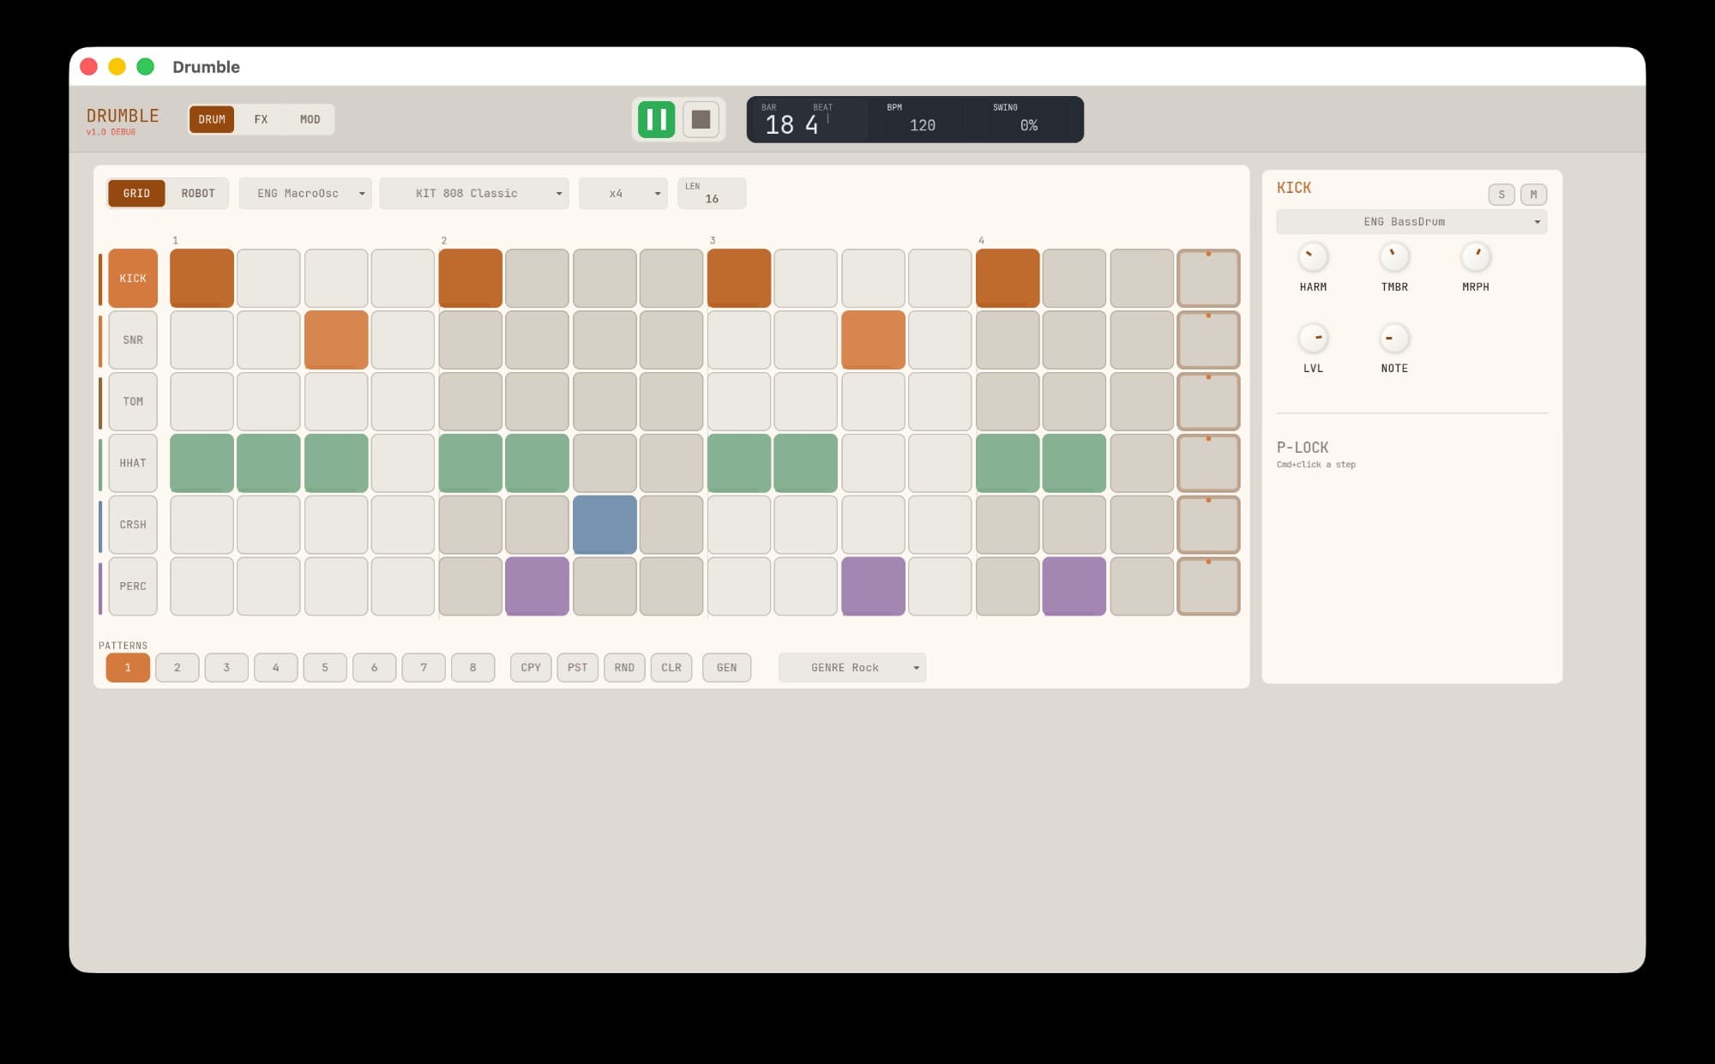Viewport: 1715px width, 1064px height.
Task: Open the GENRE Rock selector
Action: tap(851, 667)
